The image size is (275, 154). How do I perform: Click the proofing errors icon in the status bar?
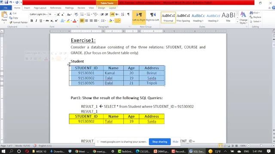[35, 145]
